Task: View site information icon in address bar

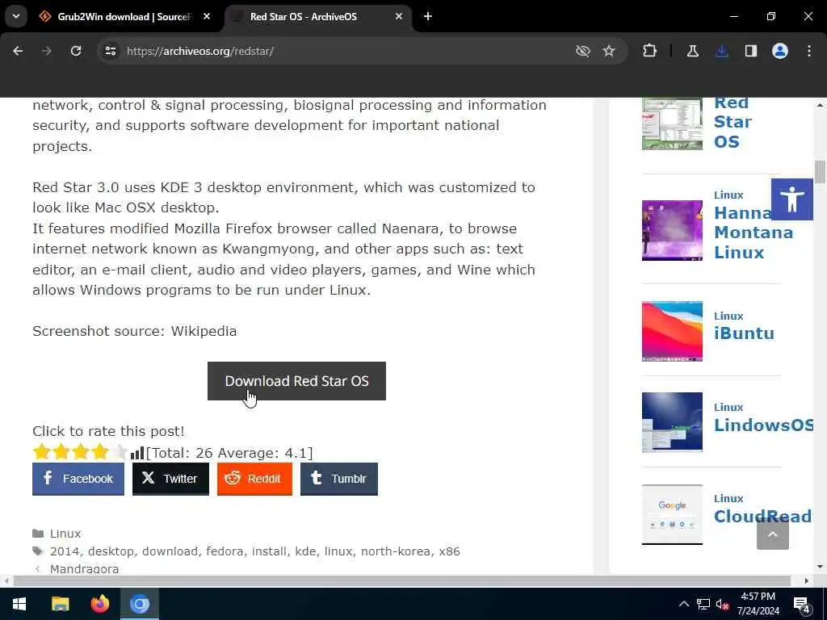Action: (110, 51)
